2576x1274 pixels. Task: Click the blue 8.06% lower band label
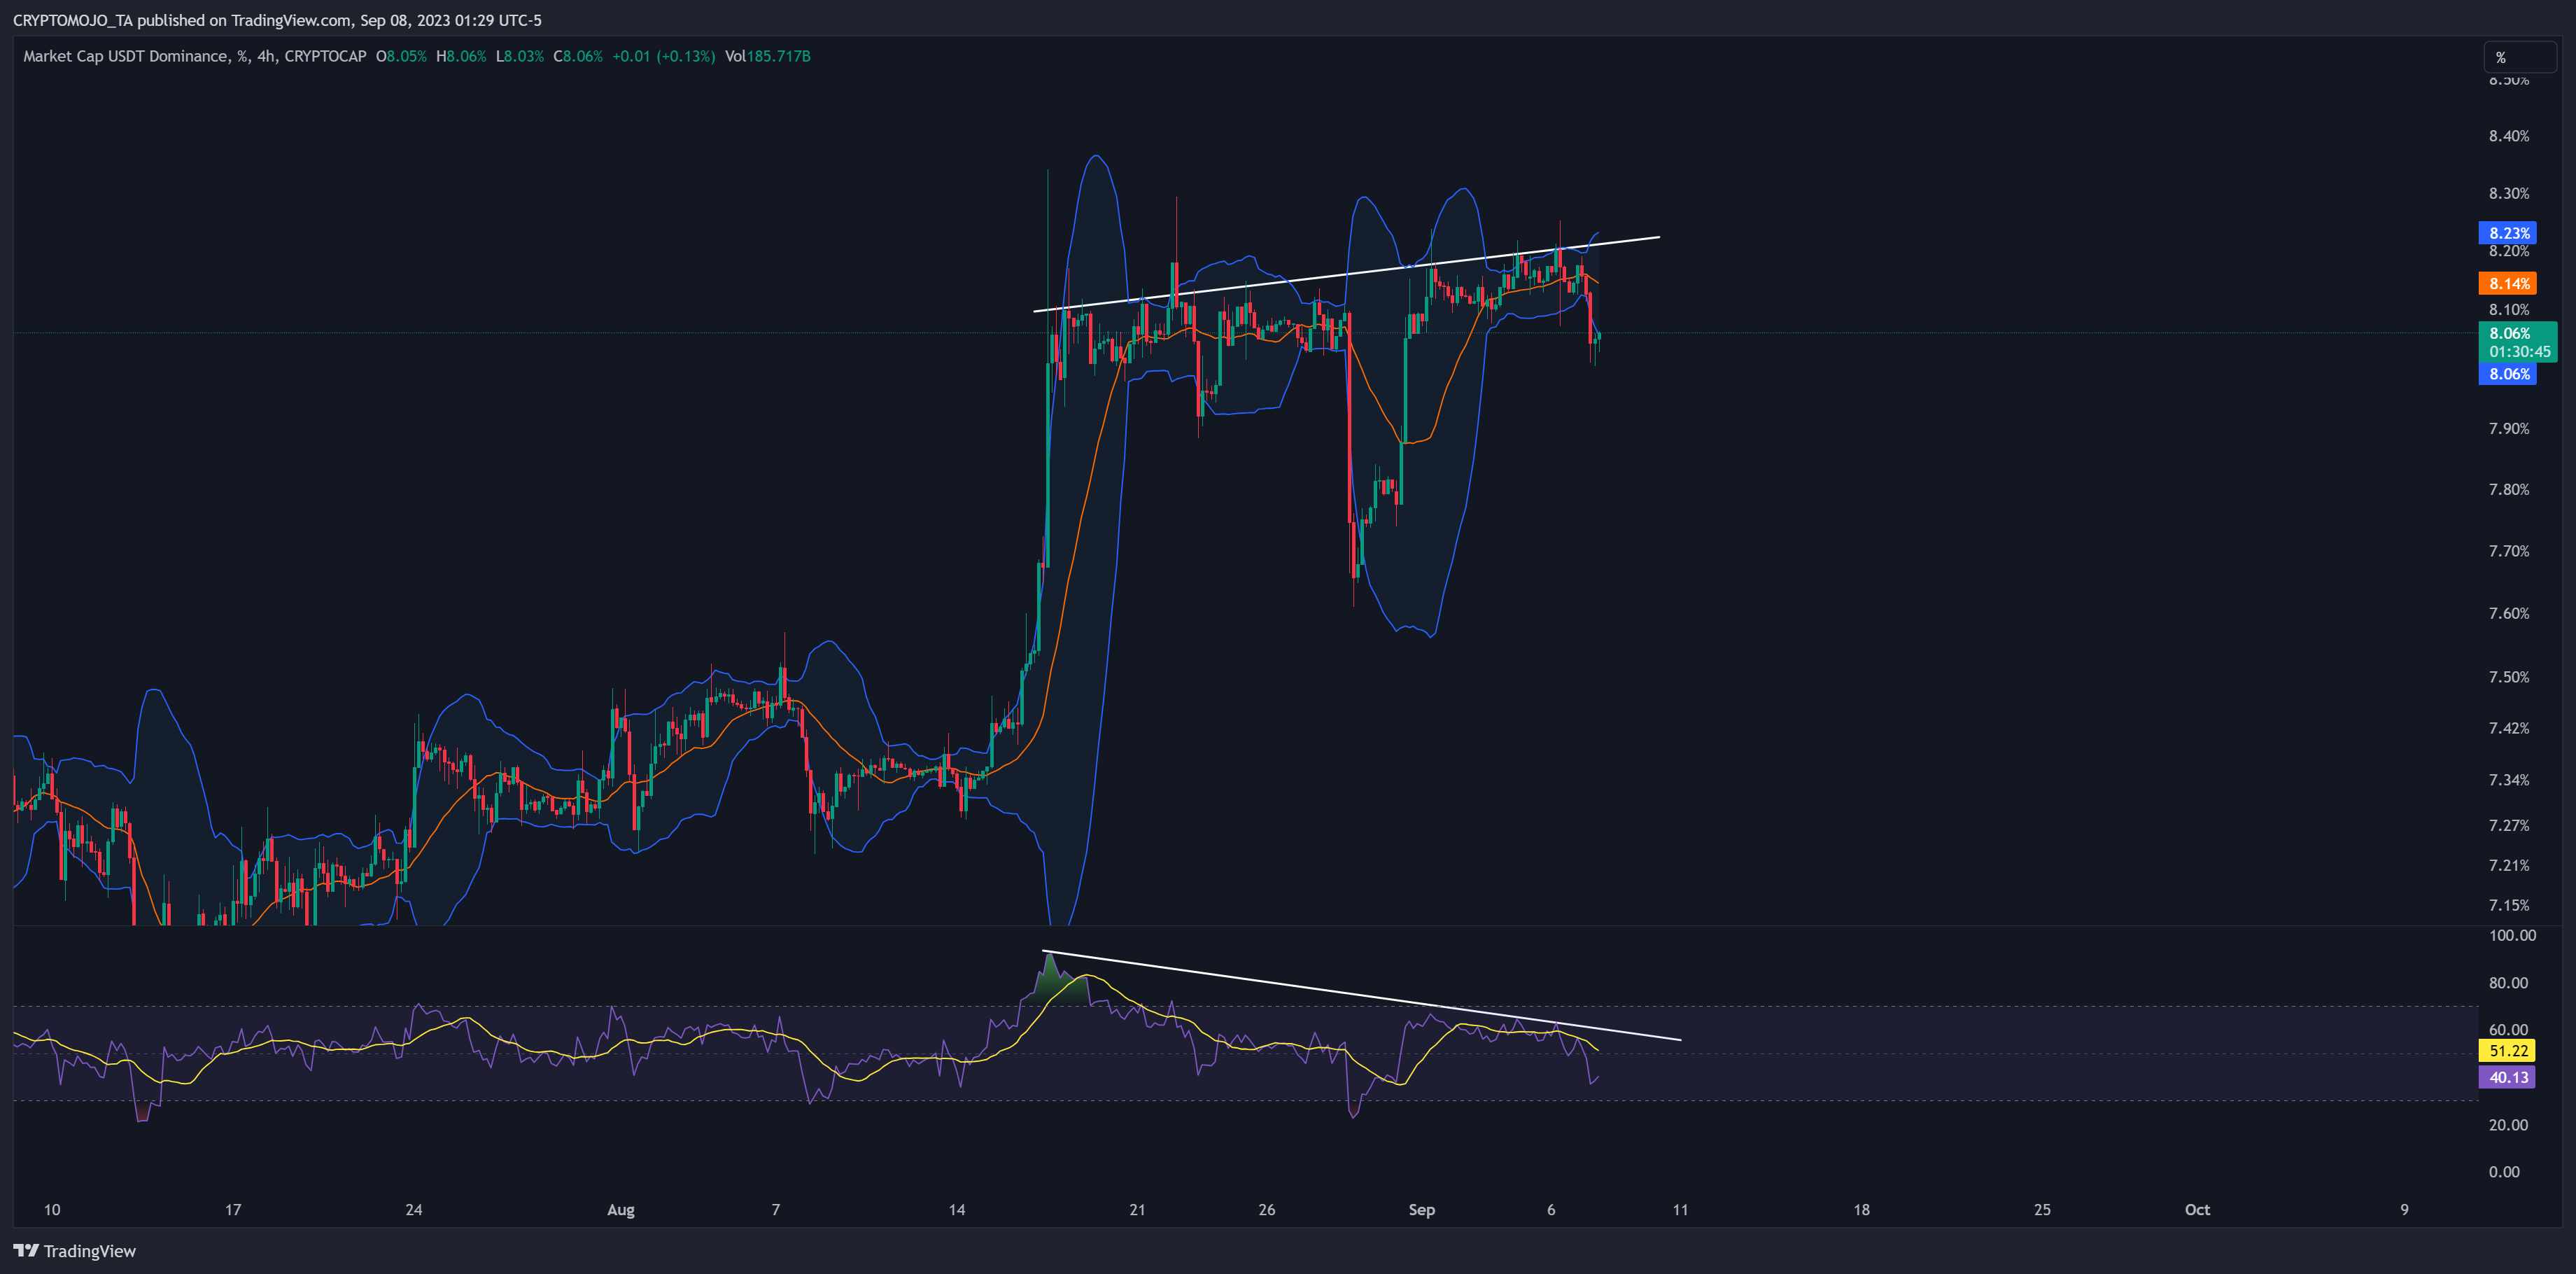pos(2508,374)
